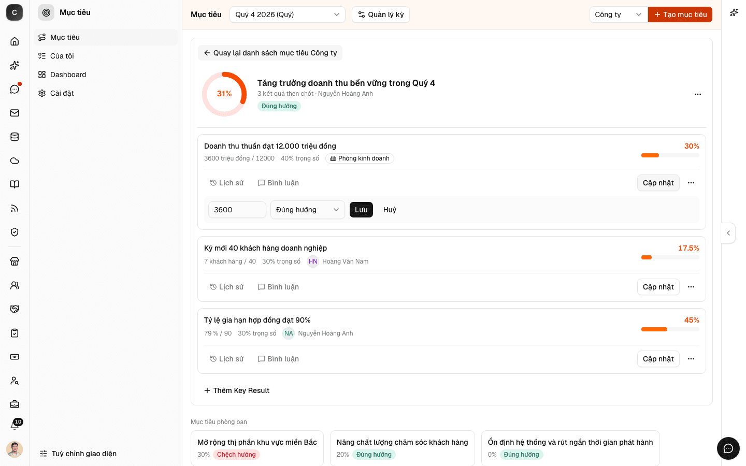746x466 pixels.
Task: Open the Home icon in left rail
Action: [15, 41]
